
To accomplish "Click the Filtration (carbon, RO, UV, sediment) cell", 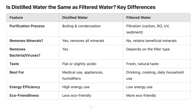I will pos(148,29).
